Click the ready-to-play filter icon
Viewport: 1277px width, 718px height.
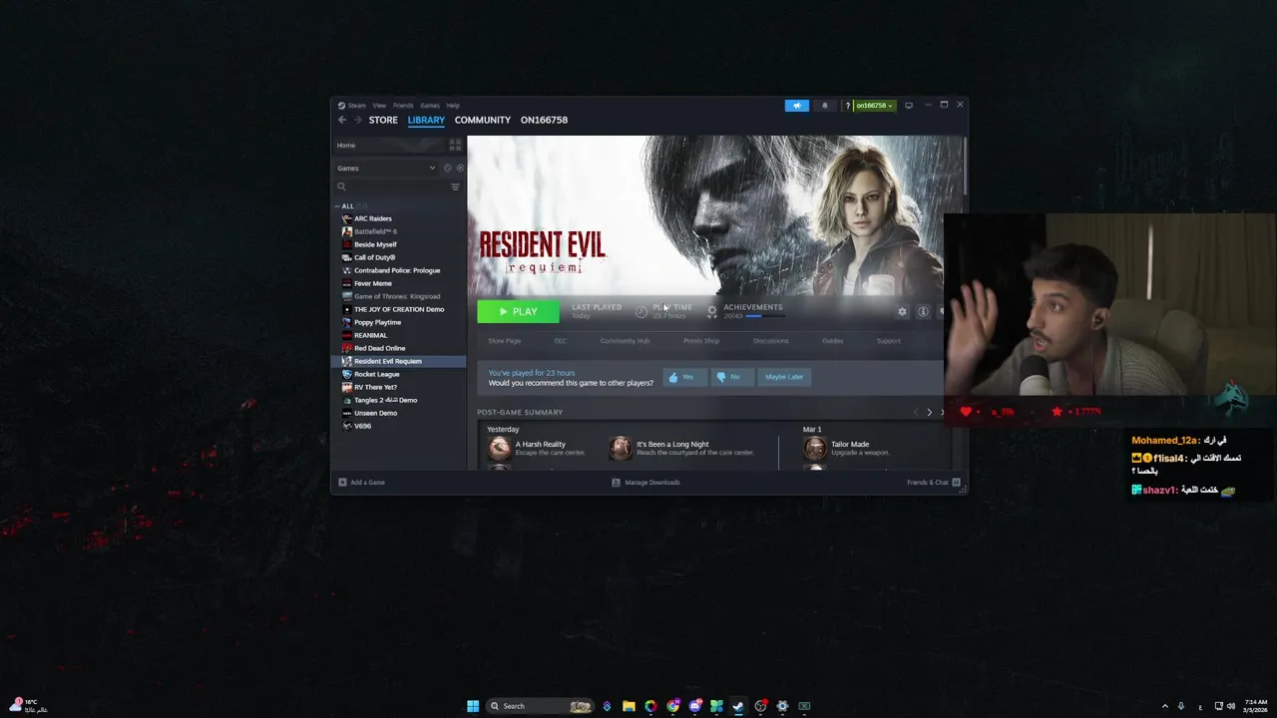460,168
